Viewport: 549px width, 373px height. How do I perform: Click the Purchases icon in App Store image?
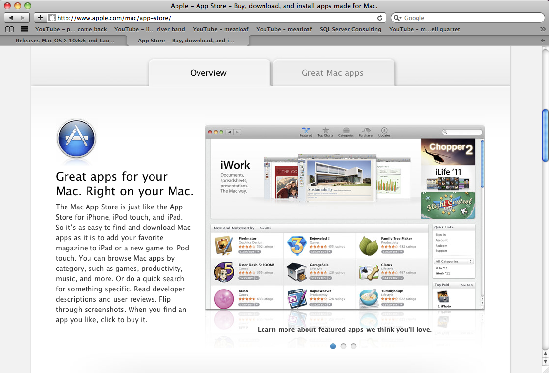[x=366, y=132]
